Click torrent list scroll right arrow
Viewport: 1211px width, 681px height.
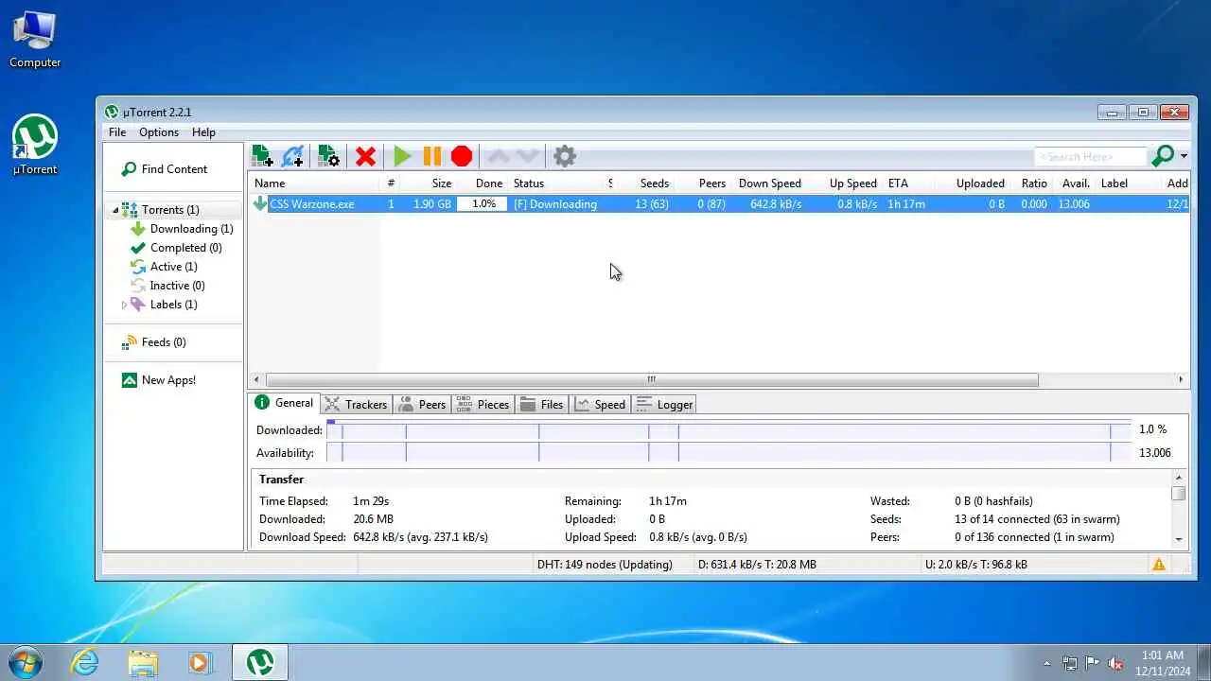1181,379
